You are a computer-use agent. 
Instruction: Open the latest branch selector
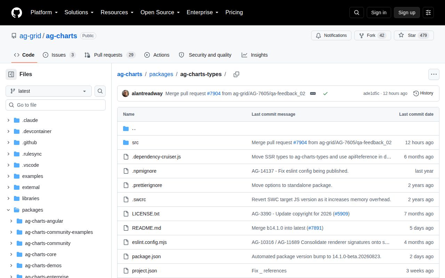coord(49,91)
